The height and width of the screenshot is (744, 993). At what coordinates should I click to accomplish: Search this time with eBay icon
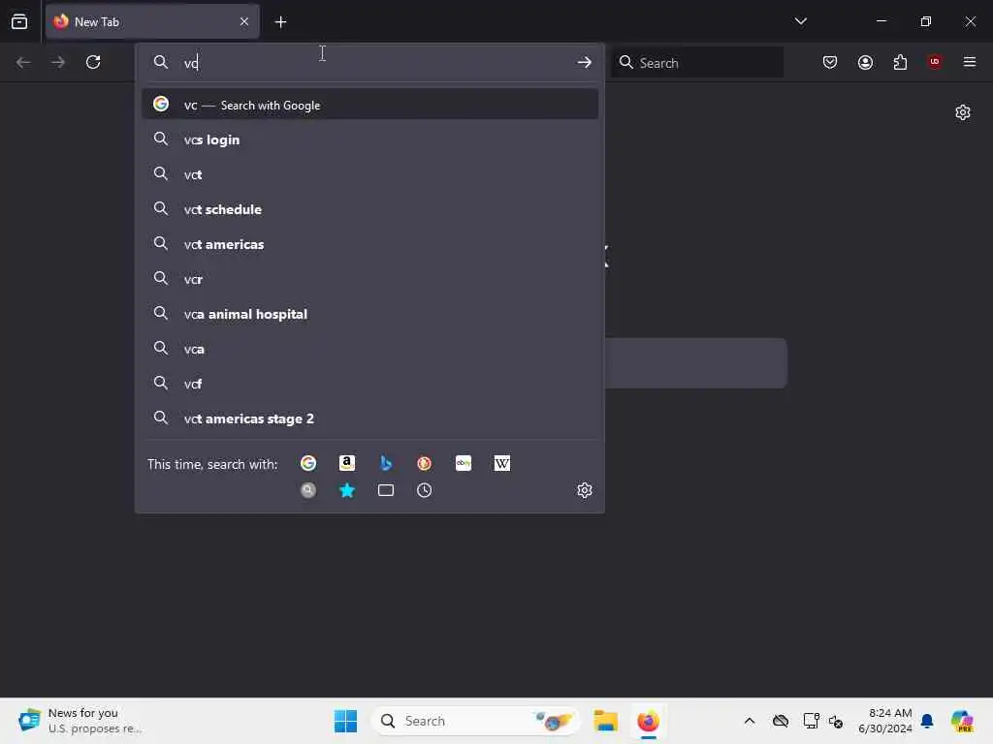click(x=464, y=463)
